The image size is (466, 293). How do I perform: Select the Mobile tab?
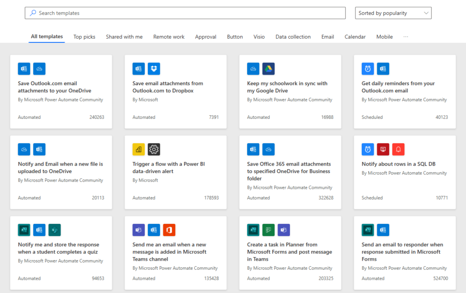[385, 36]
